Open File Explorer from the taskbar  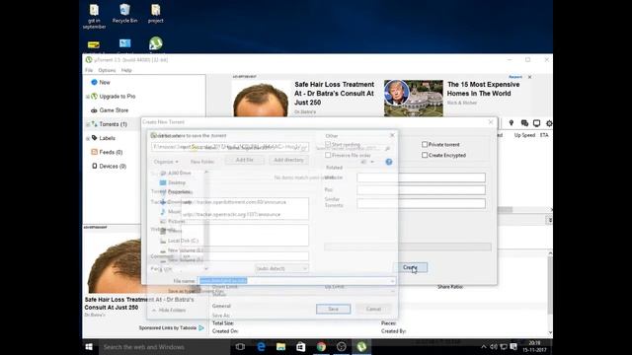point(280,346)
